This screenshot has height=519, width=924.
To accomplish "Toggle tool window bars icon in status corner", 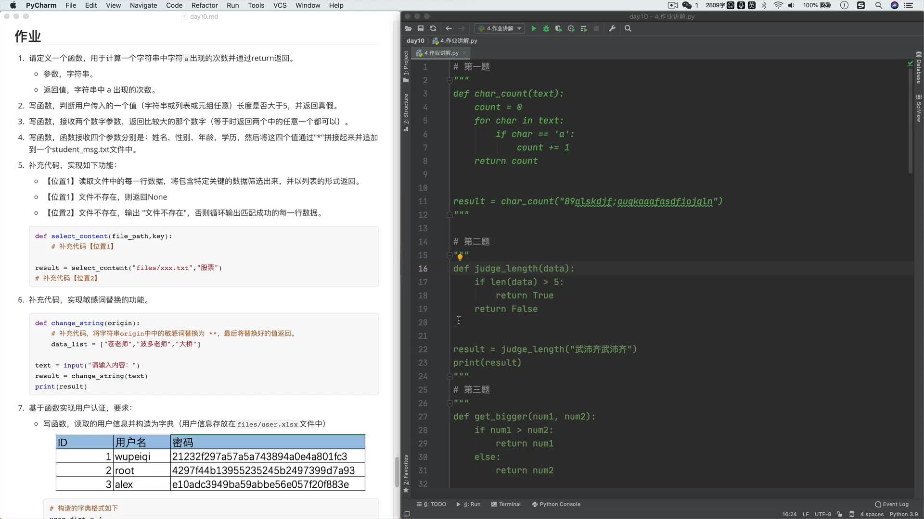I will [x=407, y=514].
